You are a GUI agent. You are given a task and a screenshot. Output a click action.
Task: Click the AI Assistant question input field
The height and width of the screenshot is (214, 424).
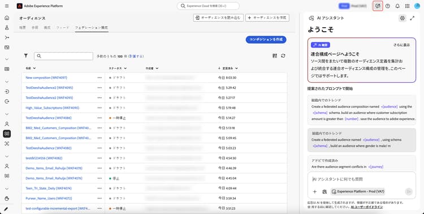point(362,179)
